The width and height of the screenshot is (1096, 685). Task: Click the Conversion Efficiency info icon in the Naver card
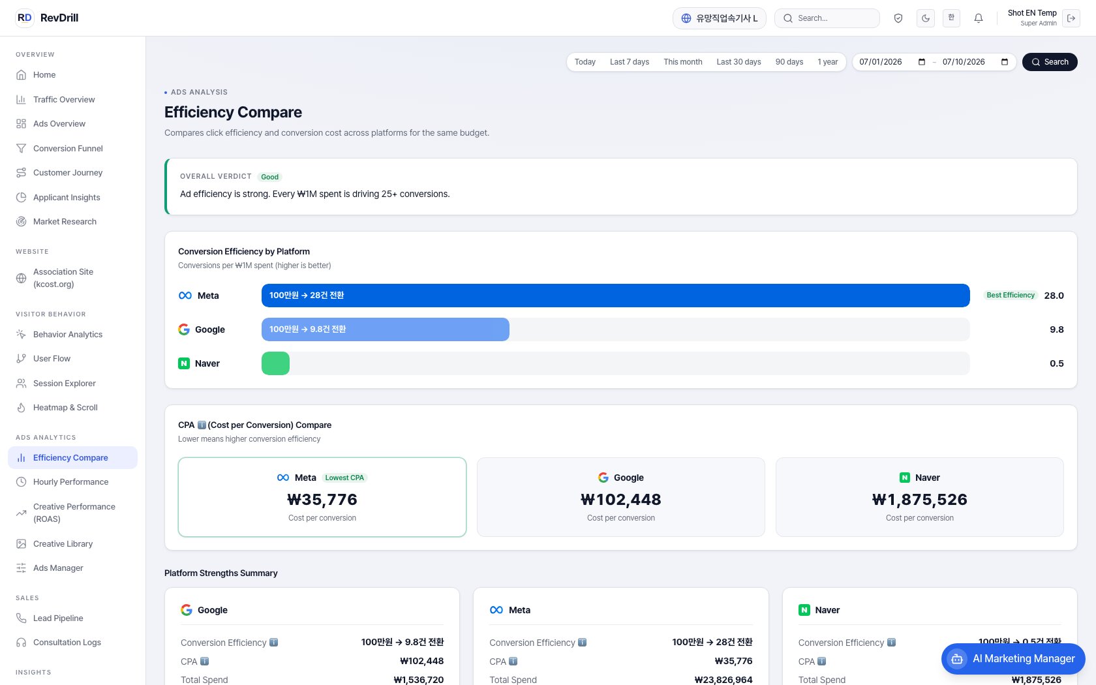pyautogui.click(x=891, y=643)
